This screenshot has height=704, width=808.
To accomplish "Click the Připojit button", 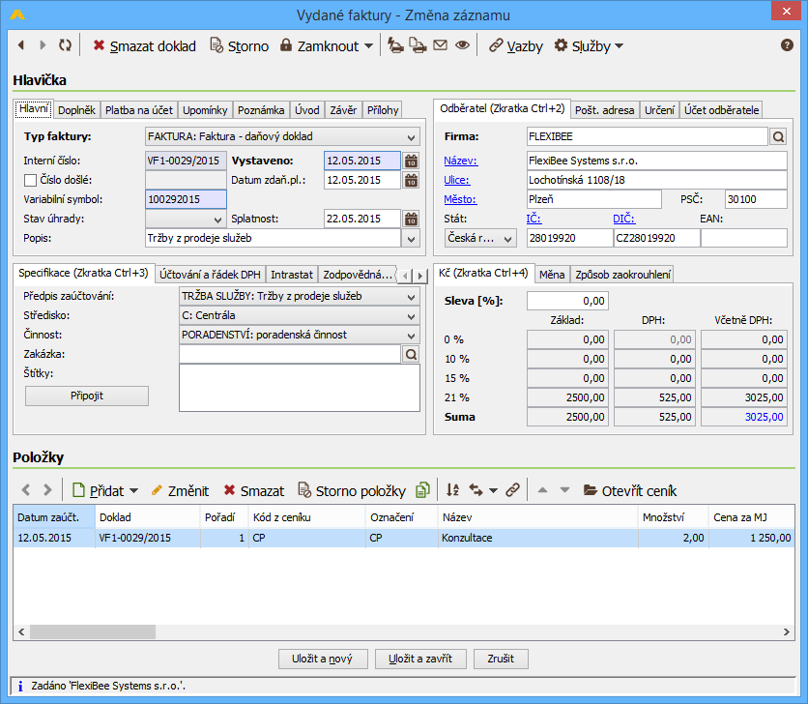I will pos(87,396).
